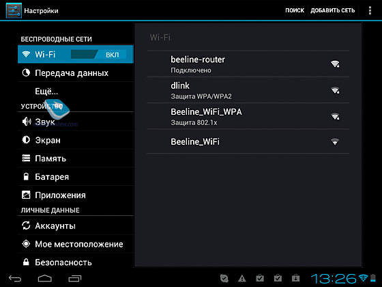This screenshot has width=382, height=287.
Task: Tap the Recent apps navigation button
Action: click(75, 278)
